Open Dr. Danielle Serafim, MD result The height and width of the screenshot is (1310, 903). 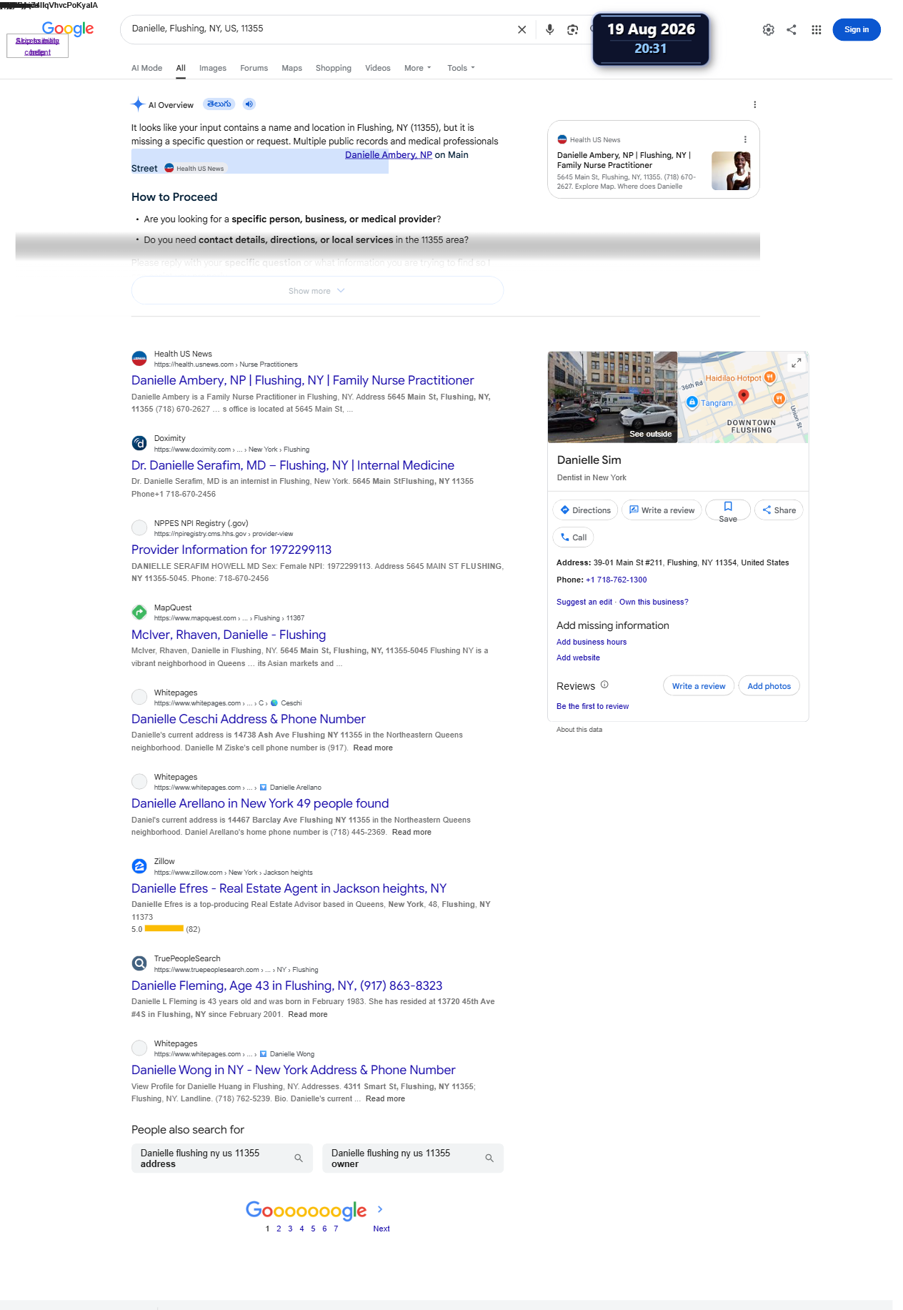coord(293,465)
